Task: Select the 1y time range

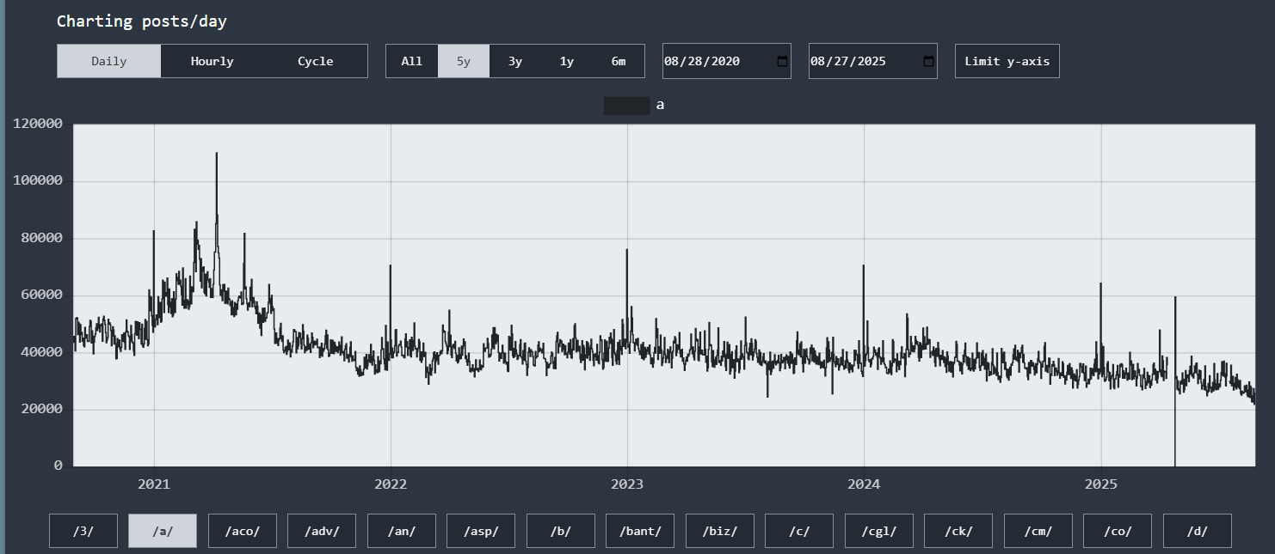Action: [567, 61]
